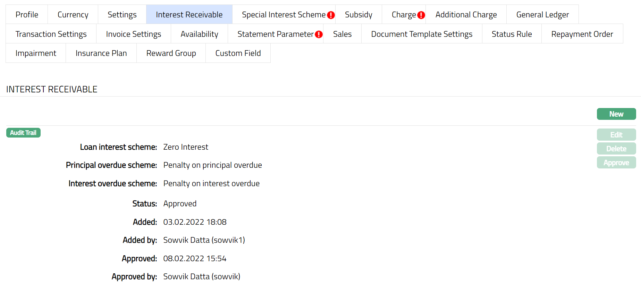This screenshot has width=641, height=290.
Task: Switch to the Currency tab
Action: tap(73, 15)
